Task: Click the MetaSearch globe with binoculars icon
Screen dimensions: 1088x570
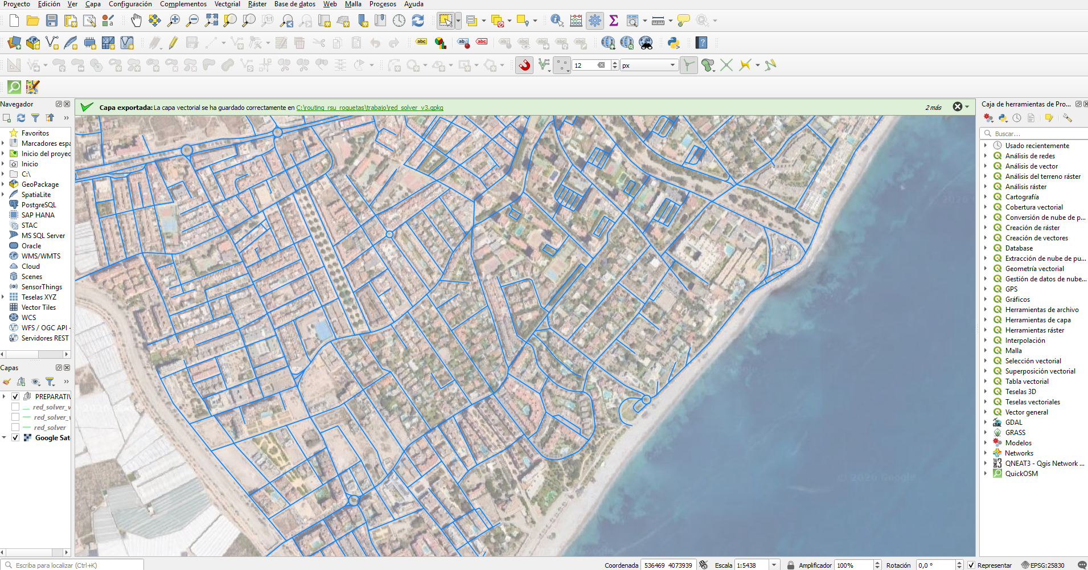Action: pyautogui.click(x=646, y=43)
